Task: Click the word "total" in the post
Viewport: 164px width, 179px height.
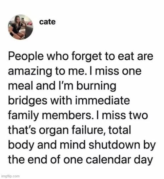Action: click(120, 130)
